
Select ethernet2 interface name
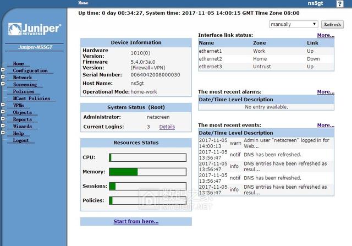point(210,59)
